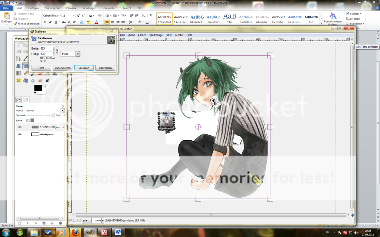
Task: Open the Werkzeuge menu in GIMP
Action: [x=156, y=35]
